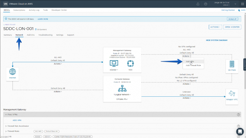This screenshot has width=246, height=138.
Task: Click the Compute Gateway network topology icon
Action: (x=122, y=88)
